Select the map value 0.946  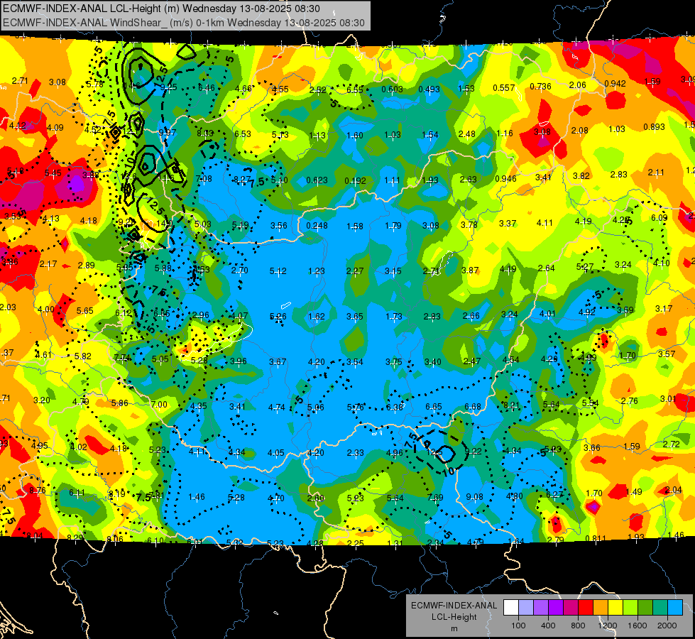[x=505, y=179]
